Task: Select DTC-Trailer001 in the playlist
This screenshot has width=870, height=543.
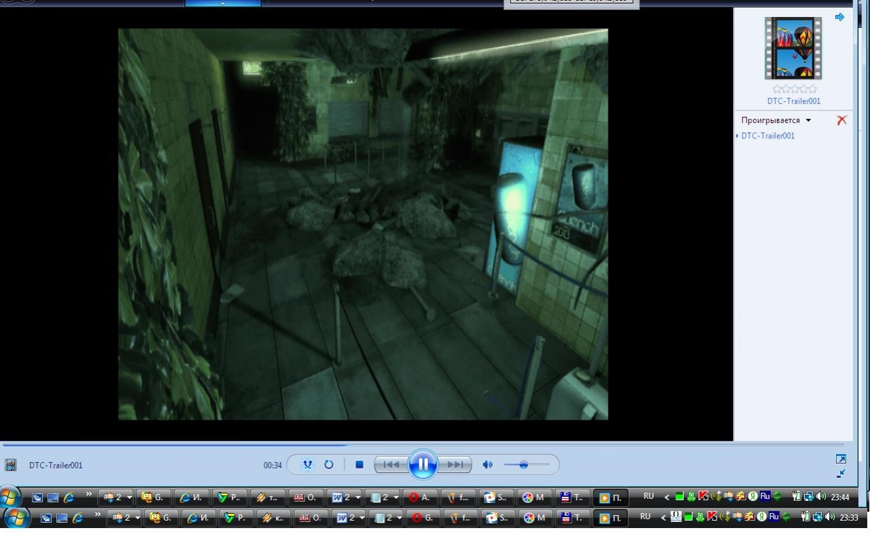Action: (x=768, y=136)
